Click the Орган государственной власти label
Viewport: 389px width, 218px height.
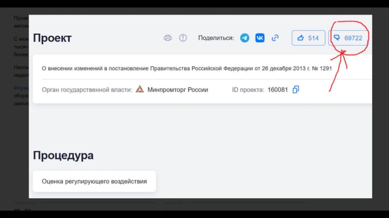click(x=87, y=90)
